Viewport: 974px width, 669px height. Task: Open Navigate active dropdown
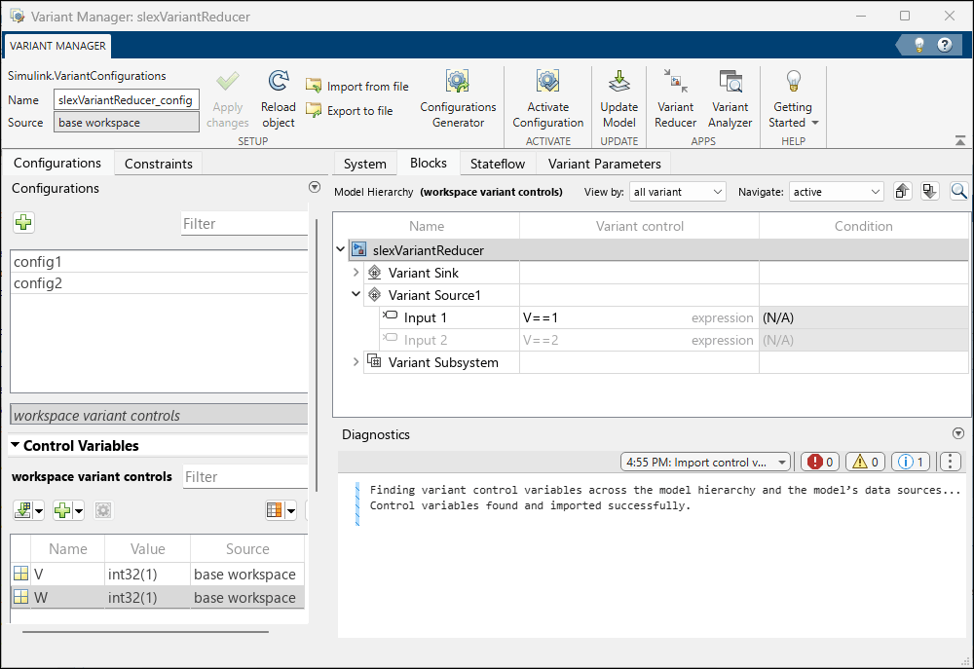pos(836,192)
